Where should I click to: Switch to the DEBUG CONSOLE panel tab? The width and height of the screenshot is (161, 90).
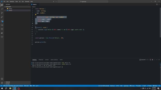coord(54,60)
